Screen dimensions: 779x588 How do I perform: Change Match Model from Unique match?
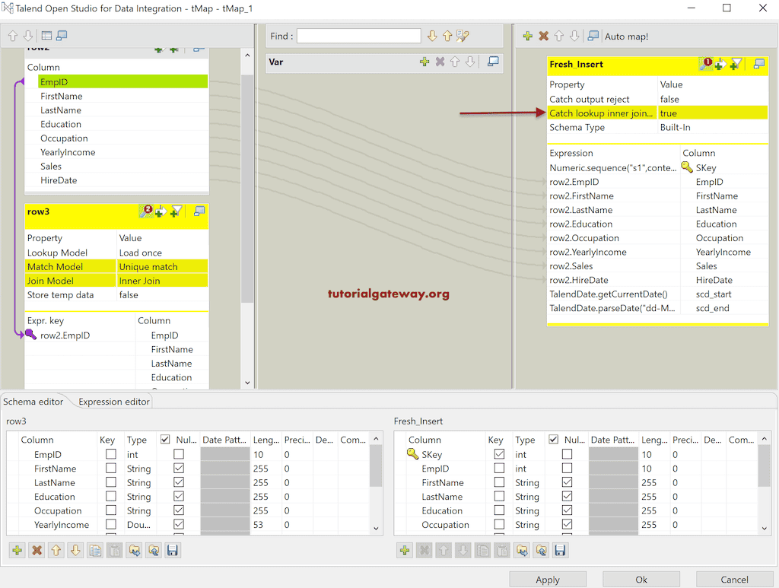162,266
